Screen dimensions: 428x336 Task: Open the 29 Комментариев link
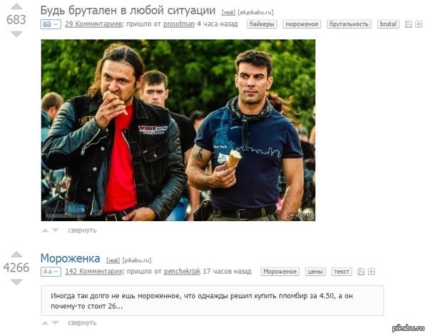click(93, 24)
